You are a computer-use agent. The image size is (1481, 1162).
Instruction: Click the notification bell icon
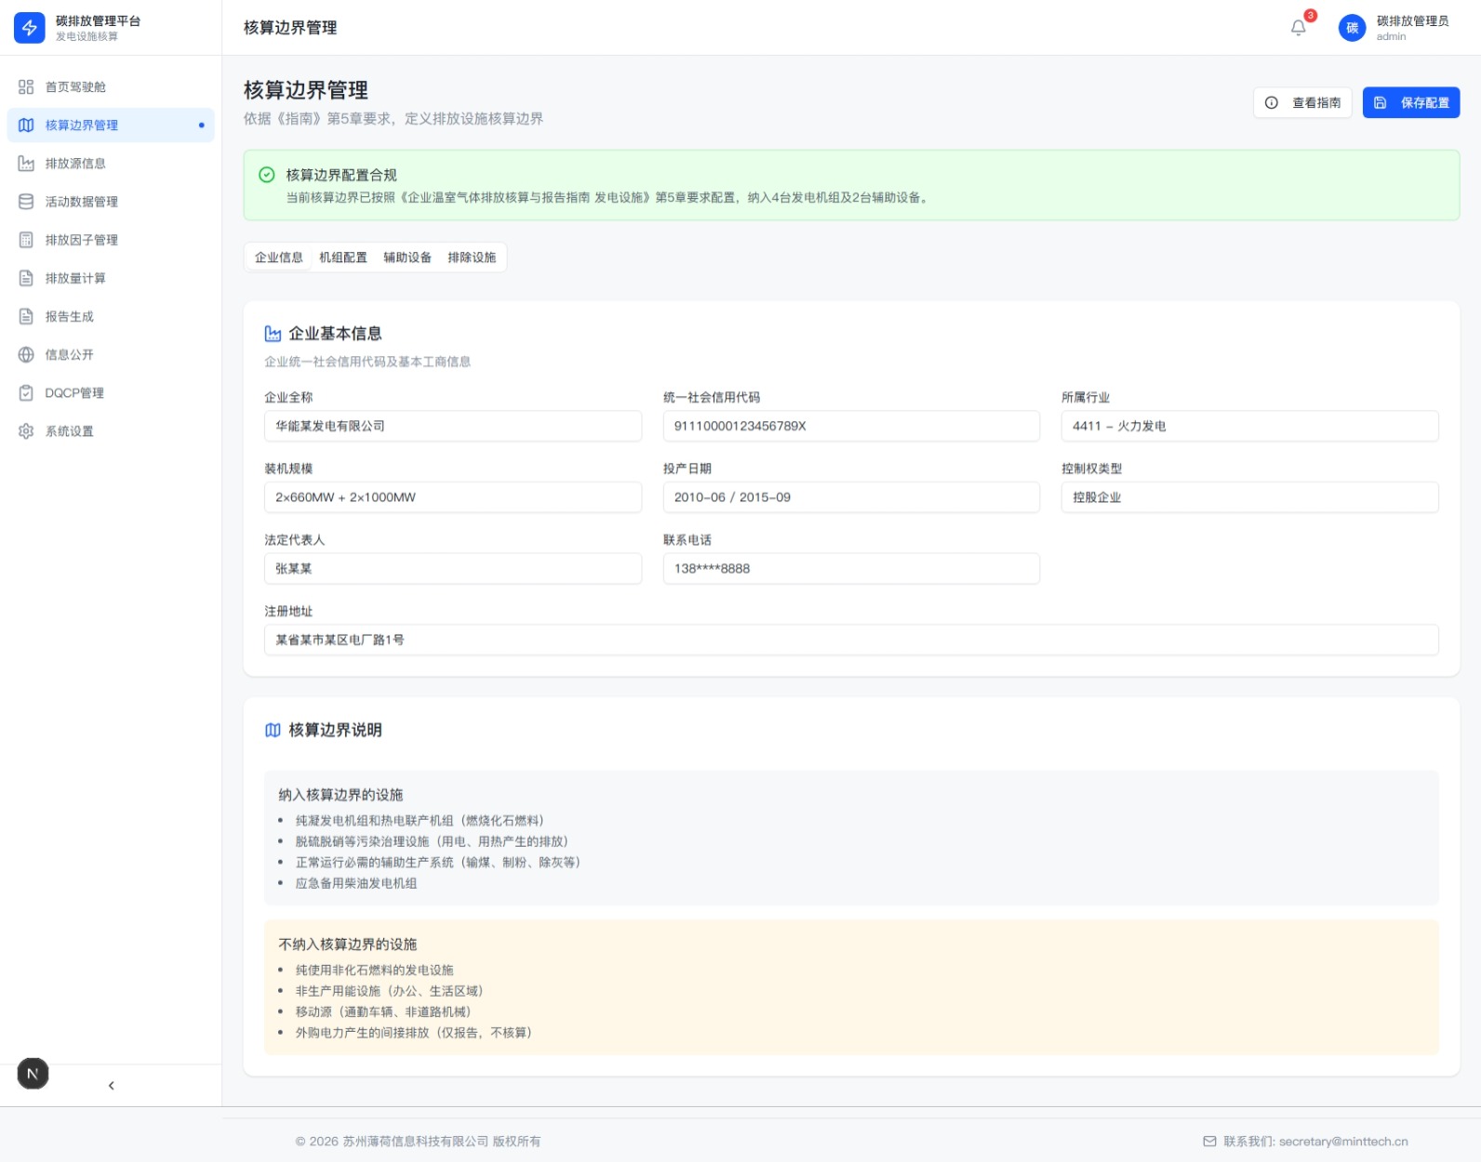tap(1298, 28)
